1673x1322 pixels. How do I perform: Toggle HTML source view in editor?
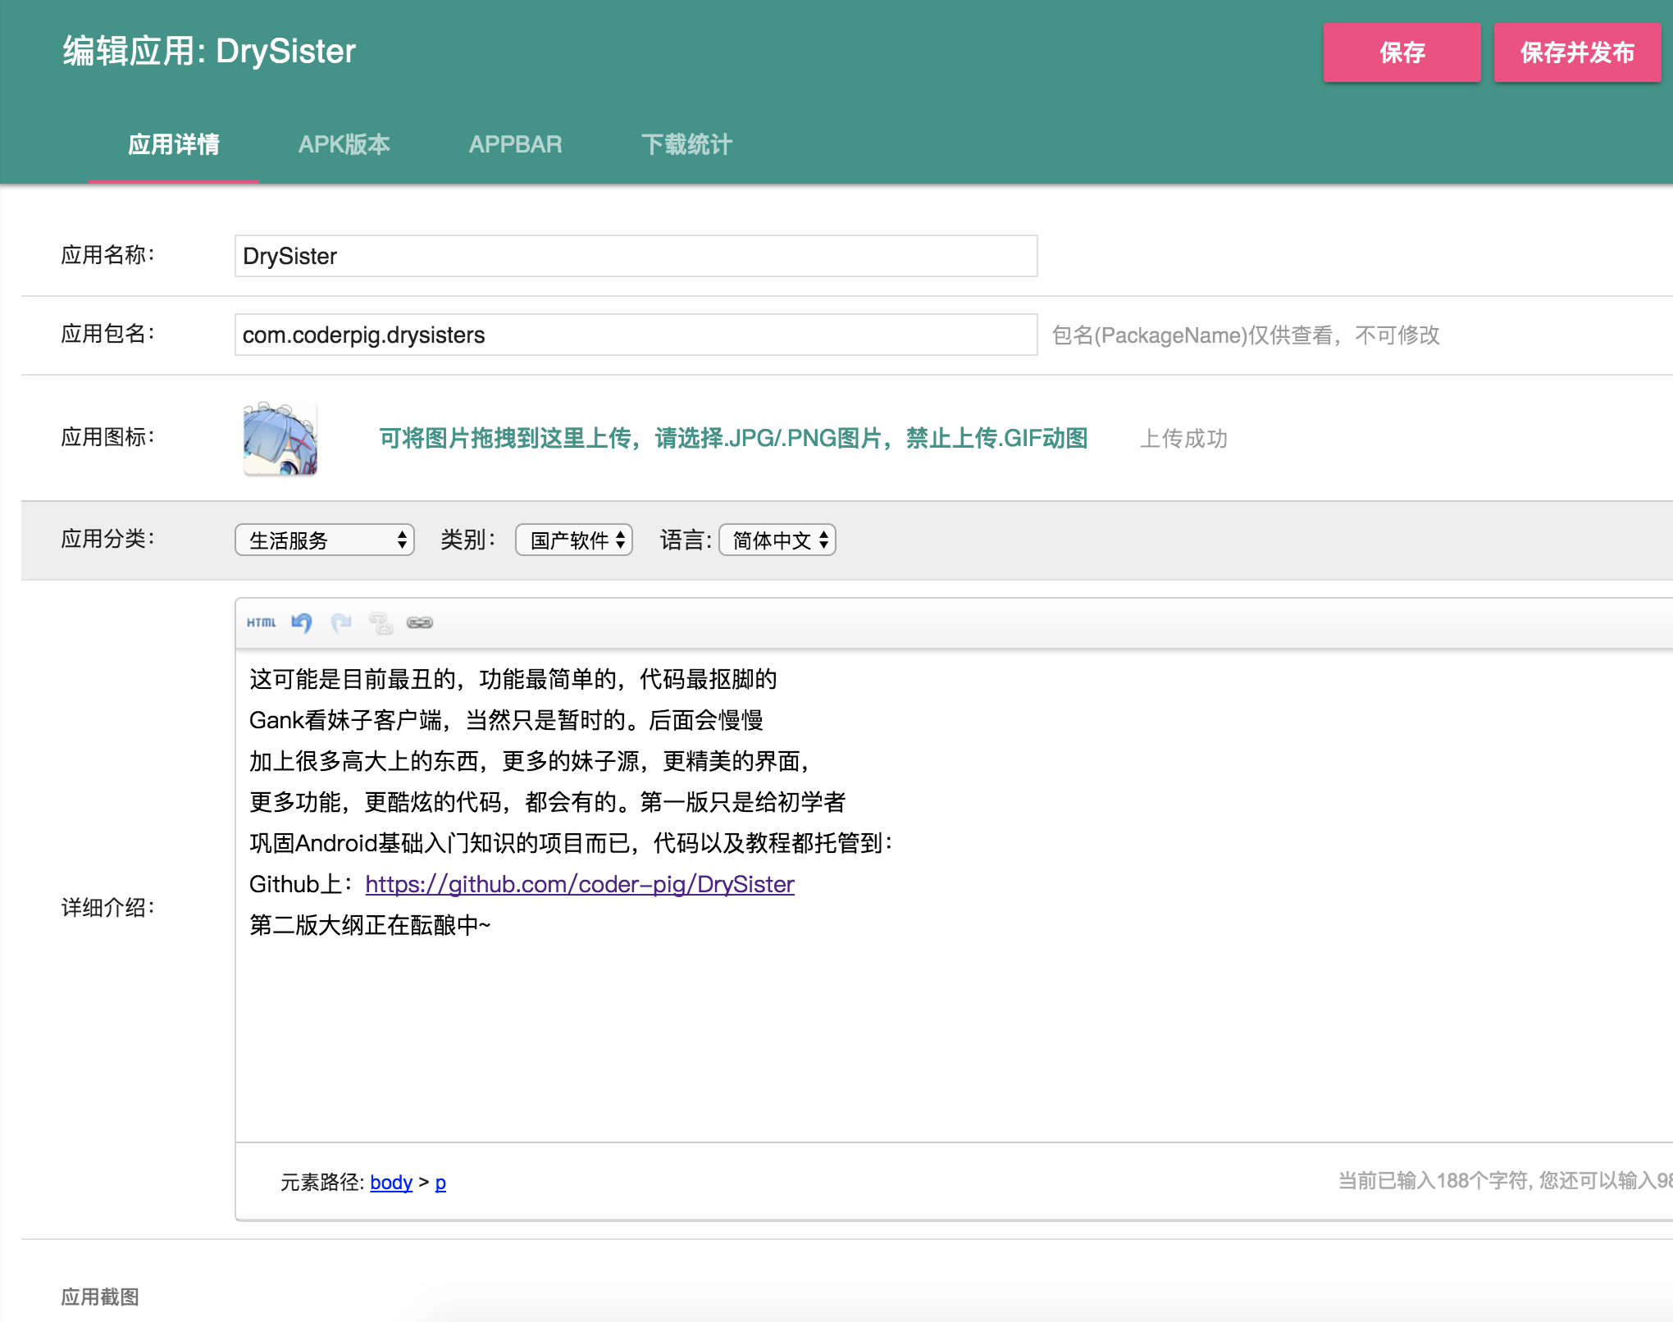pyautogui.click(x=261, y=622)
